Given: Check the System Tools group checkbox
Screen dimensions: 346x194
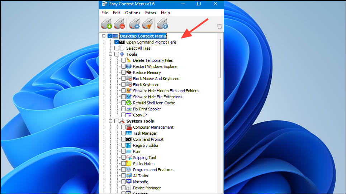Looking at the screenshot, I should tap(117, 121).
